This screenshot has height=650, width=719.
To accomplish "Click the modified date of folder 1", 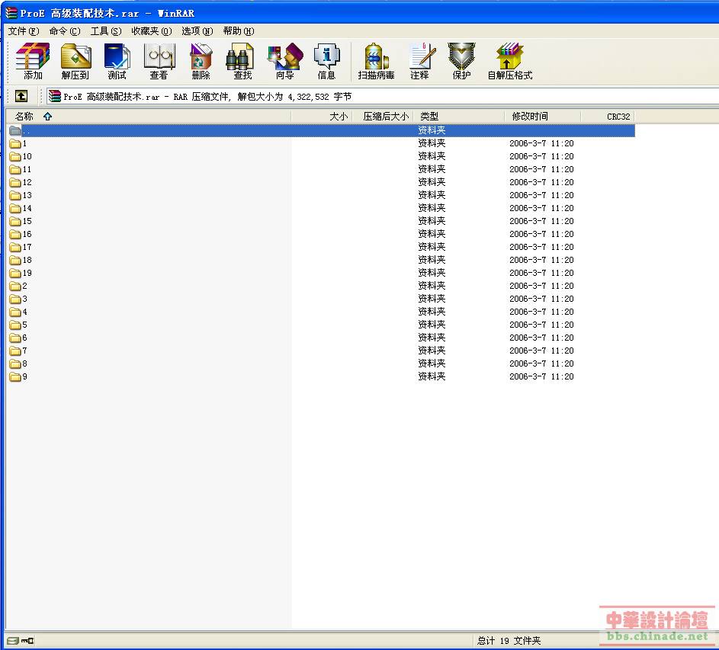I will 541,143.
